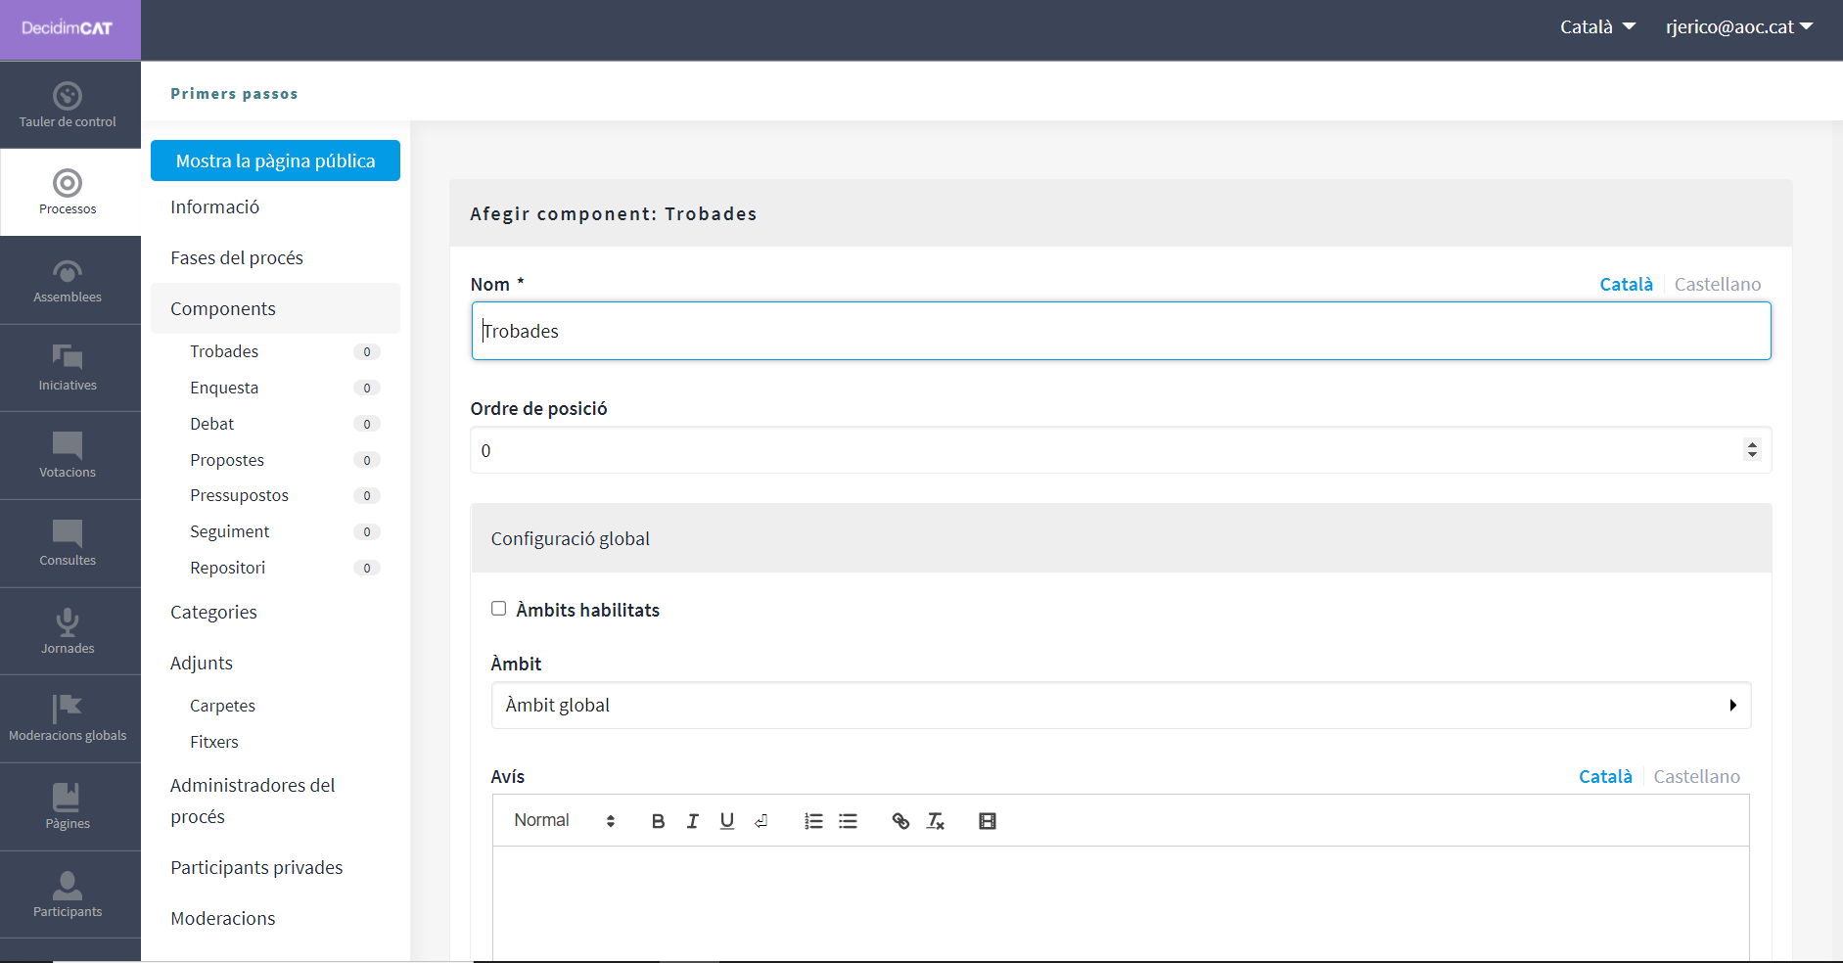Open Carpetes under Adjunts

(222, 706)
